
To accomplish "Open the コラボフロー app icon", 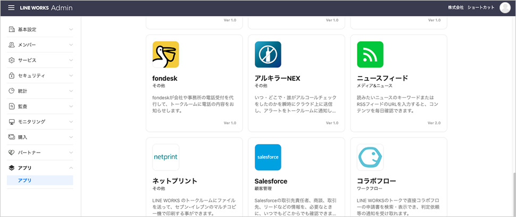I will click(x=370, y=157).
